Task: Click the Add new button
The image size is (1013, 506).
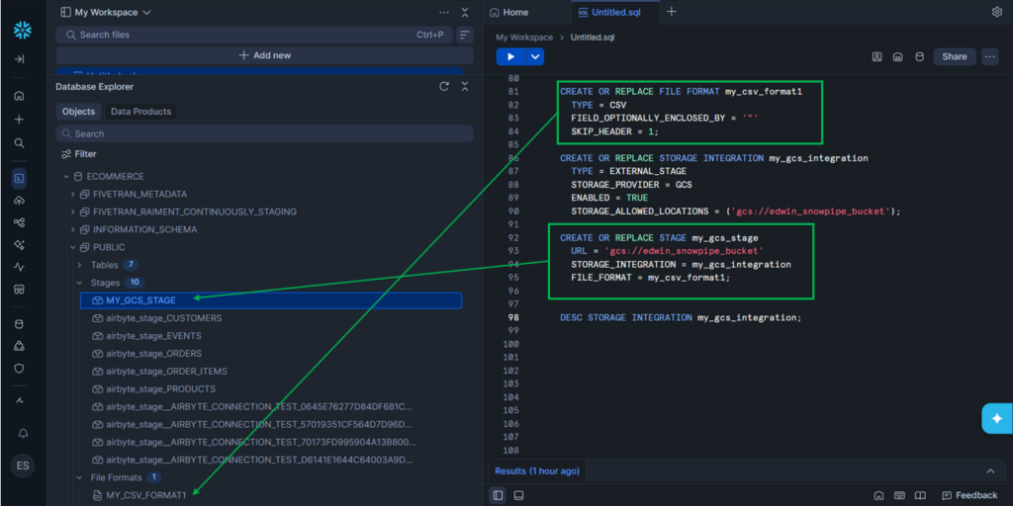Action: (x=265, y=55)
